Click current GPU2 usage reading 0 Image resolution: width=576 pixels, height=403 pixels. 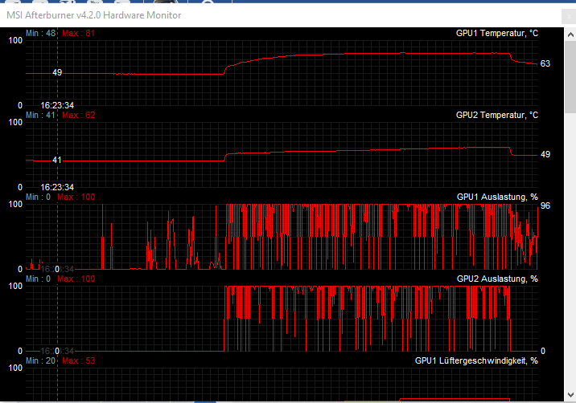pyautogui.click(x=543, y=351)
